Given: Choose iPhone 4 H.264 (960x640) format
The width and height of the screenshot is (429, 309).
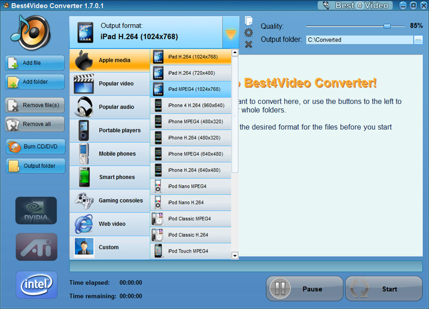Looking at the screenshot, I should 191,105.
